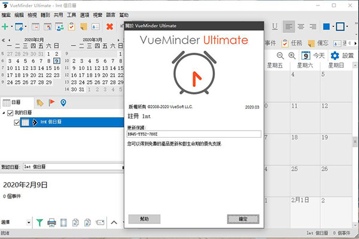The height and width of the screenshot is (239, 359).
Task: Click the red X delete icon
Action: 109,26
